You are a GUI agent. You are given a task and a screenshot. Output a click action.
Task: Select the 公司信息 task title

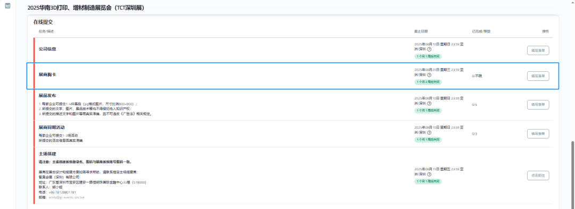tap(47, 49)
